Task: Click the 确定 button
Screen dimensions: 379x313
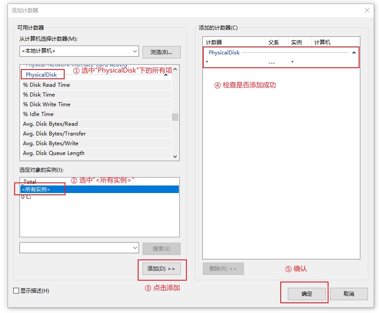Action: [x=306, y=294]
